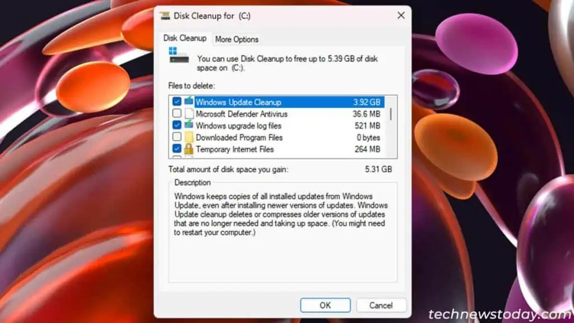Viewport: 574px width, 323px height.
Task: Uncheck the Windows upgrade log files checkbox
Action: click(x=177, y=125)
